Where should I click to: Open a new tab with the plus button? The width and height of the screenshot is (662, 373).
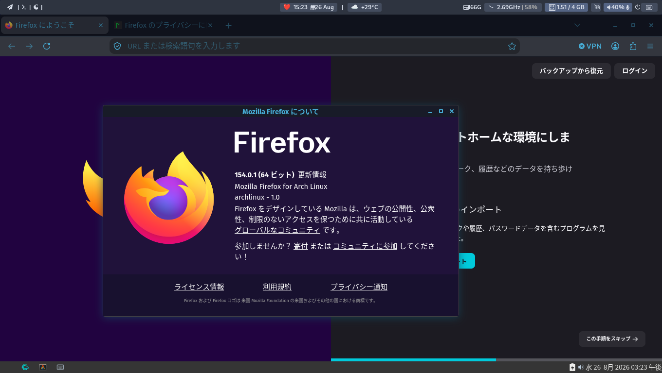[228, 25]
